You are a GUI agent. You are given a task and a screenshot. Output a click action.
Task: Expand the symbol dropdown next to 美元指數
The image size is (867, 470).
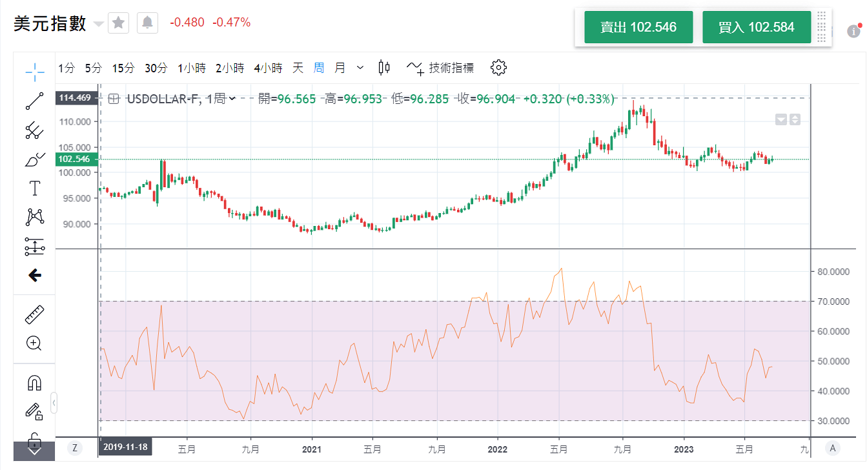[x=99, y=24]
